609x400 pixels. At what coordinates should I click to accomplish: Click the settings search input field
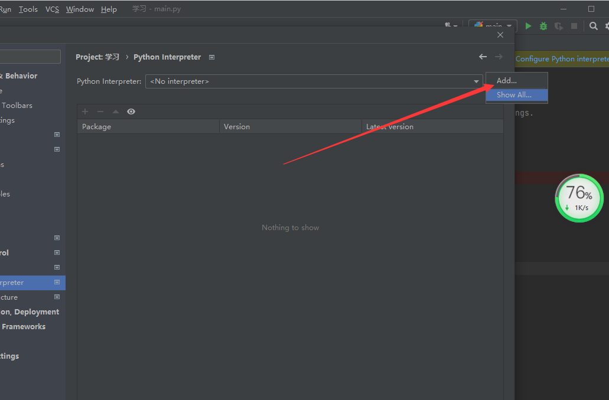pyautogui.click(x=30, y=57)
